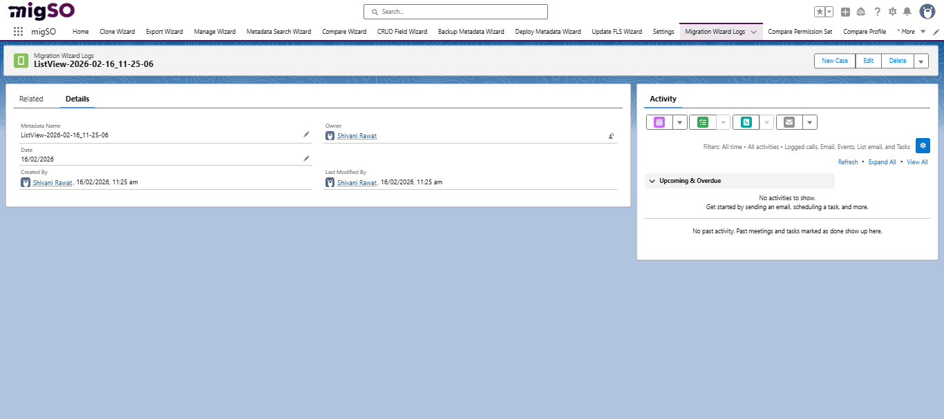Edit Metadata Name using the pencil icon
The height and width of the screenshot is (419, 944).
306,134
